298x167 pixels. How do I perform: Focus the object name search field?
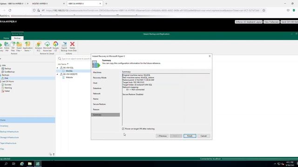(76, 59)
